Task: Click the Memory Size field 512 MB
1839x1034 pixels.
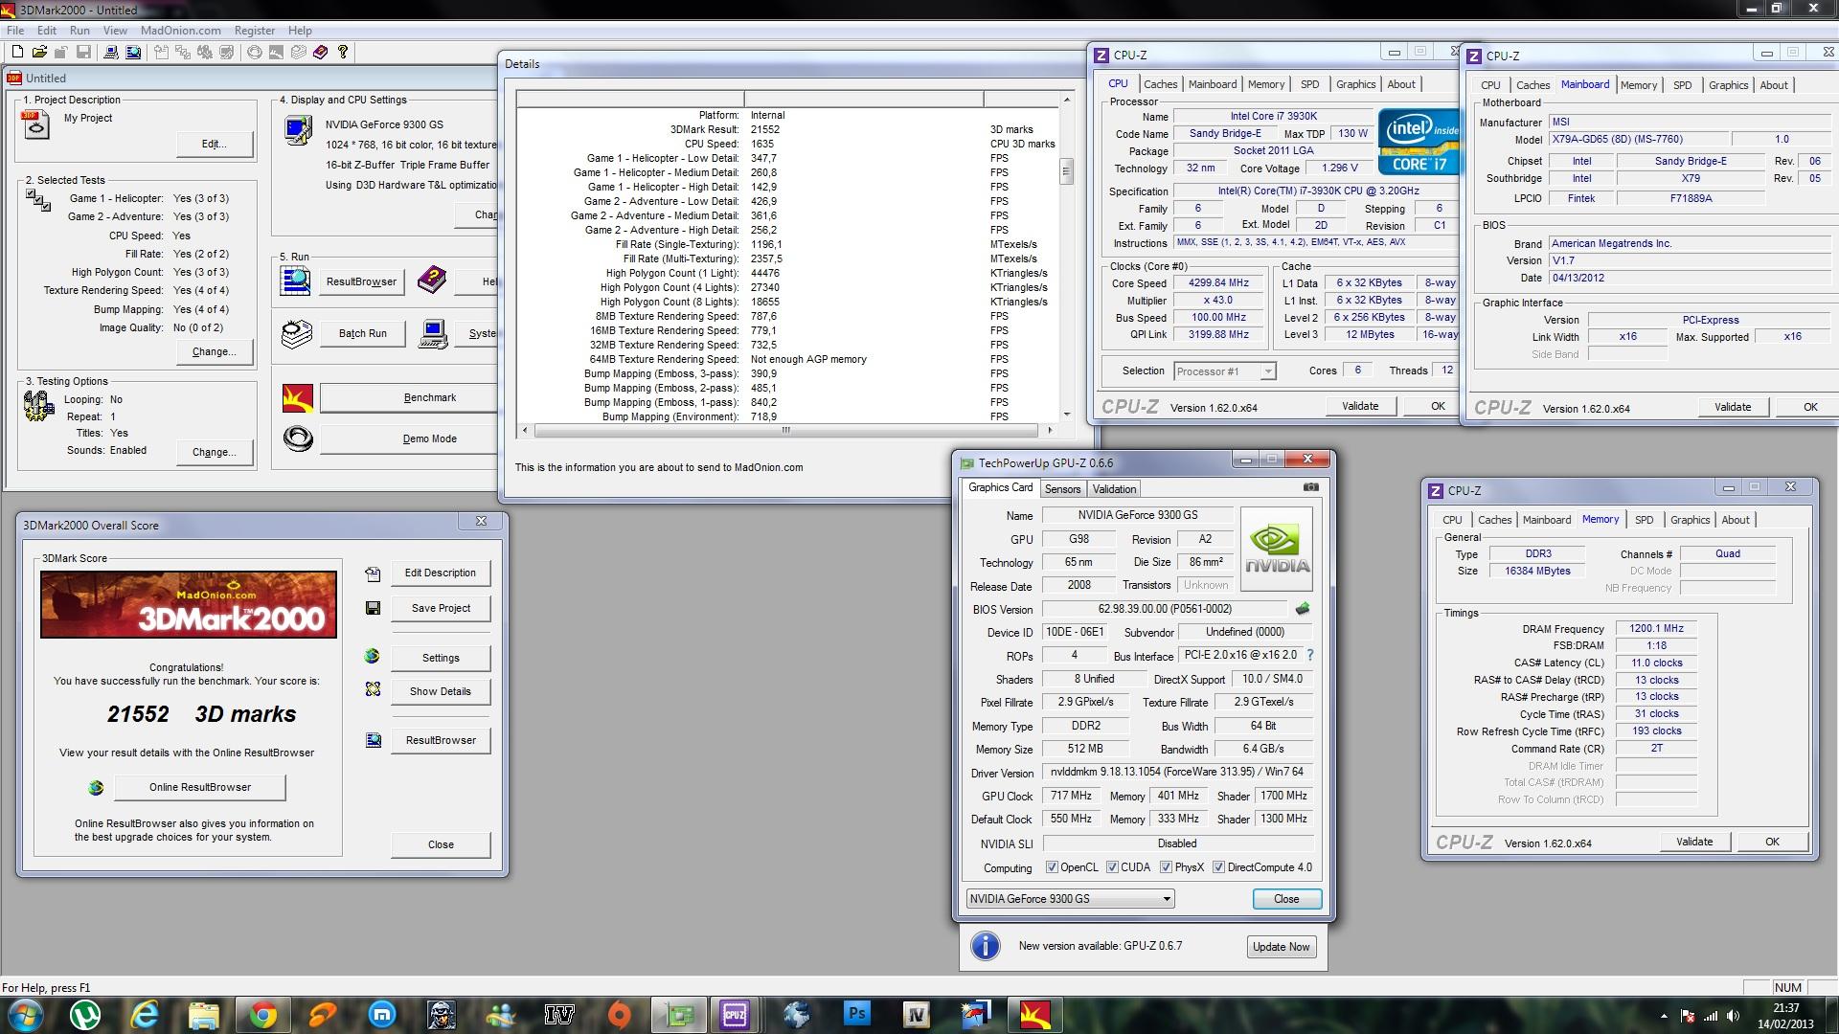Action: pyautogui.click(x=1085, y=749)
